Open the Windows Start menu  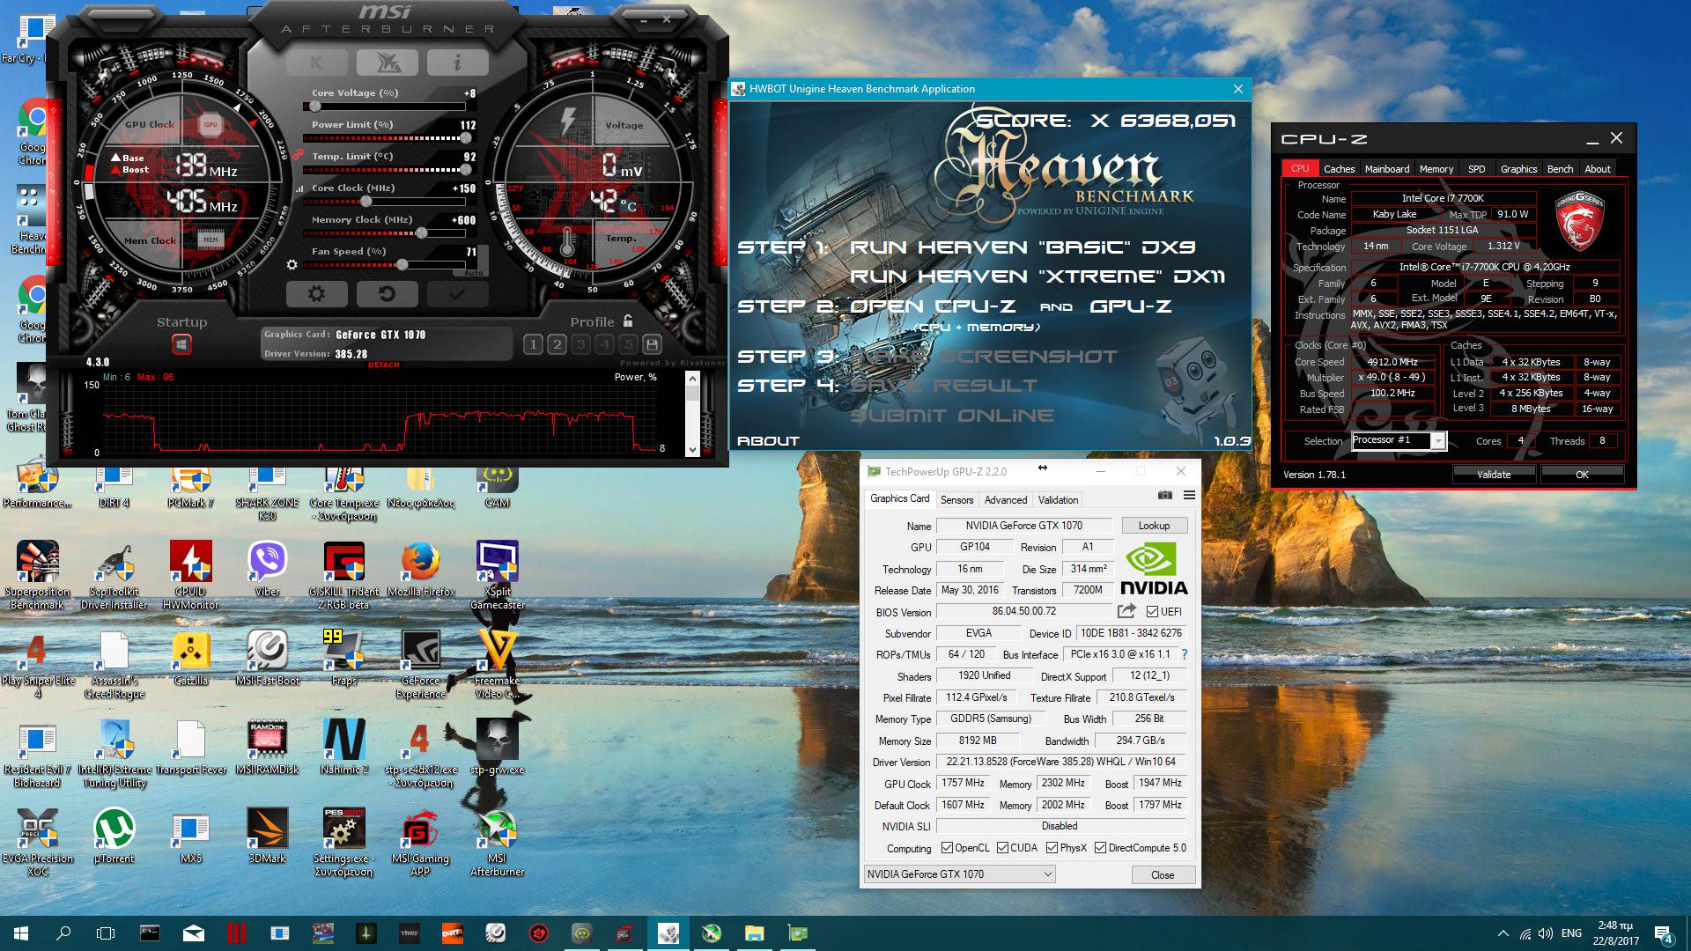[21, 933]
